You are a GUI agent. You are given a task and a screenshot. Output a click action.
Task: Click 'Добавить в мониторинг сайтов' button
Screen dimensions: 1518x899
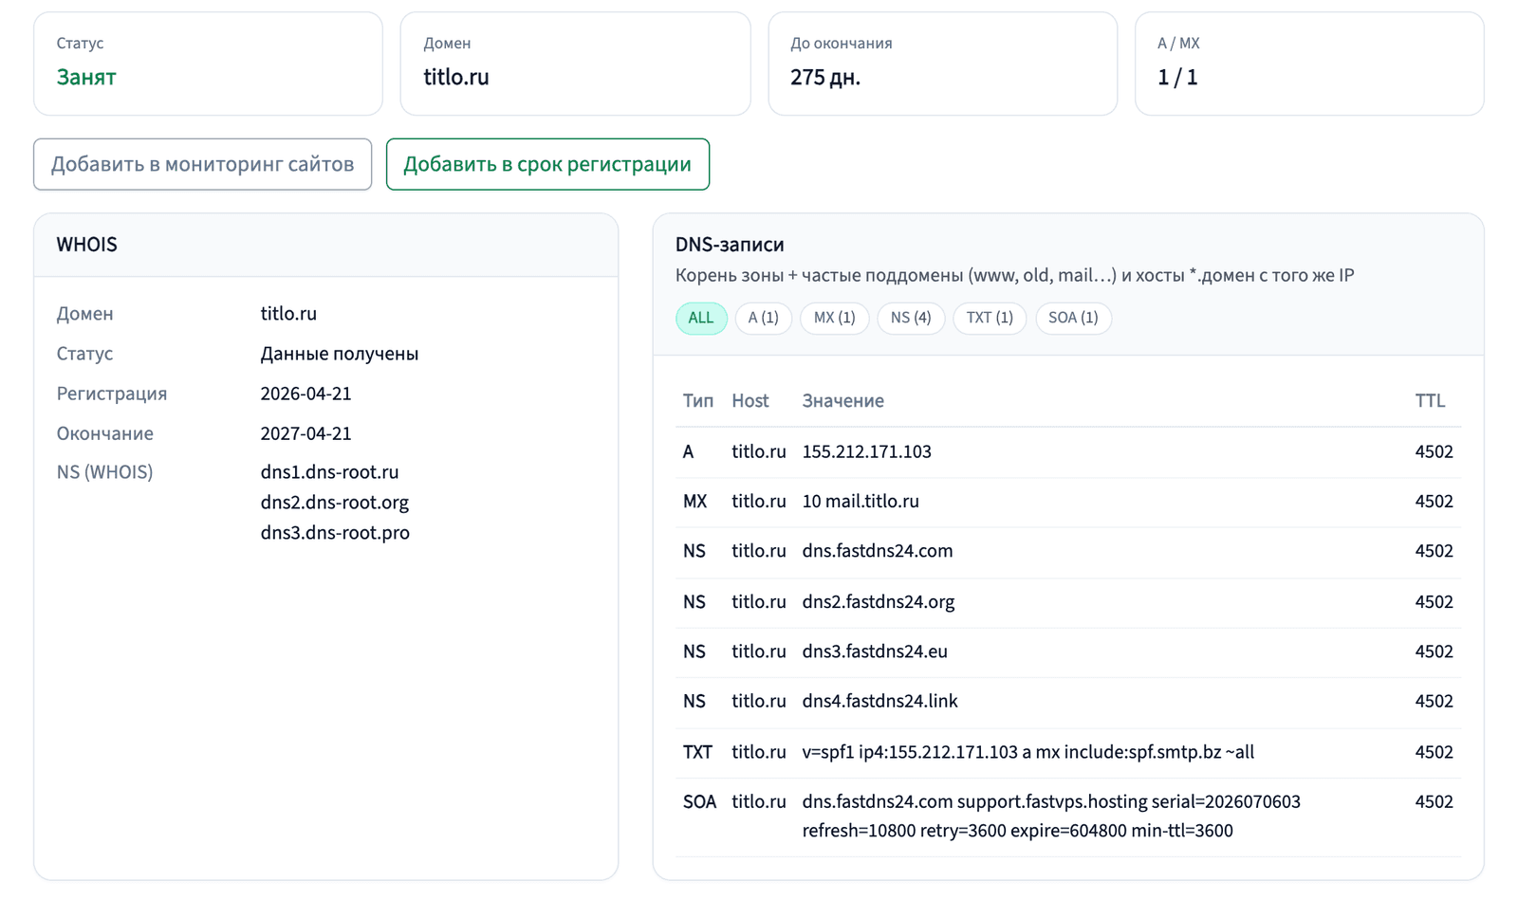202,164
